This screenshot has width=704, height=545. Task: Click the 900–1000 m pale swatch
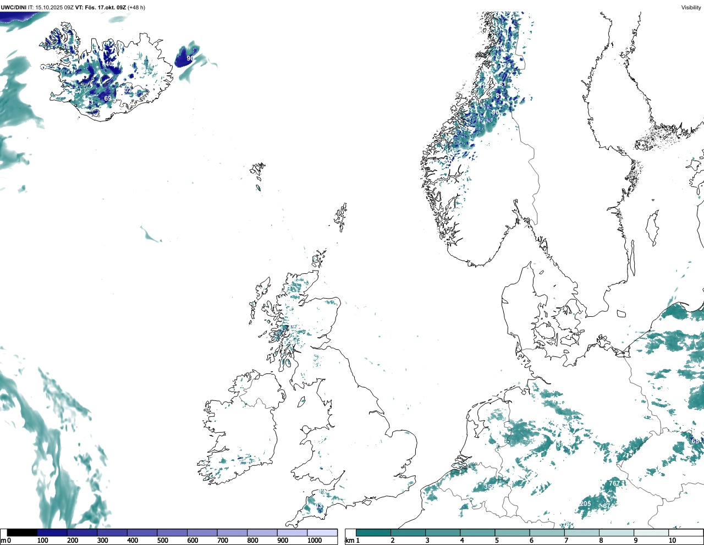pyautogui.click(x=292, y=532)
